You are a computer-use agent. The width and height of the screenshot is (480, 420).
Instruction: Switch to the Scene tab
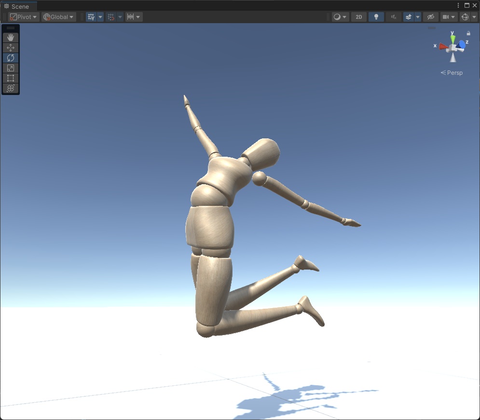point(18,6)
